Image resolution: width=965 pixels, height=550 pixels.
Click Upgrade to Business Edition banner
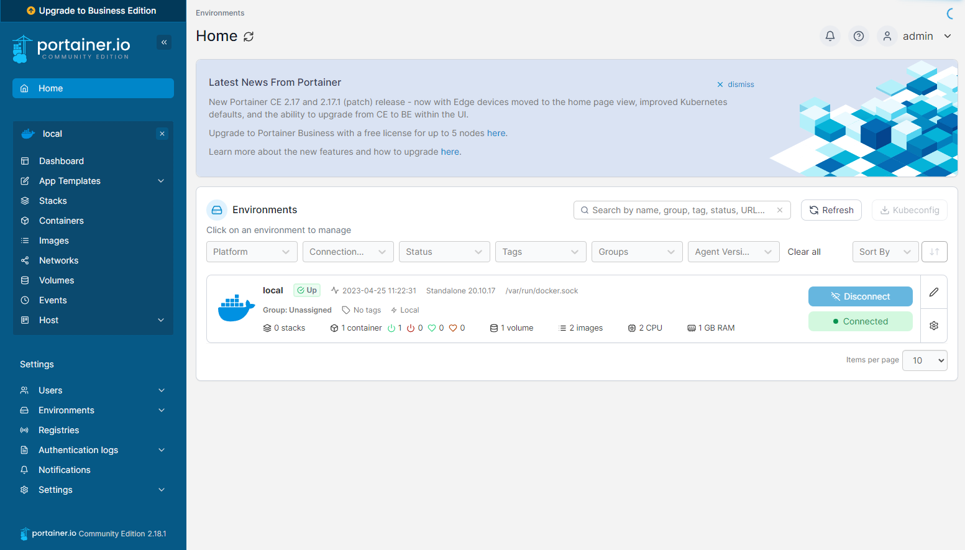pos(93,11)
